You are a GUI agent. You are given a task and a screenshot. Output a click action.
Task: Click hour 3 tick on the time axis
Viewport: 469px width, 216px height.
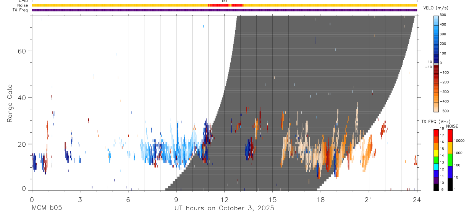pos(80,199)
